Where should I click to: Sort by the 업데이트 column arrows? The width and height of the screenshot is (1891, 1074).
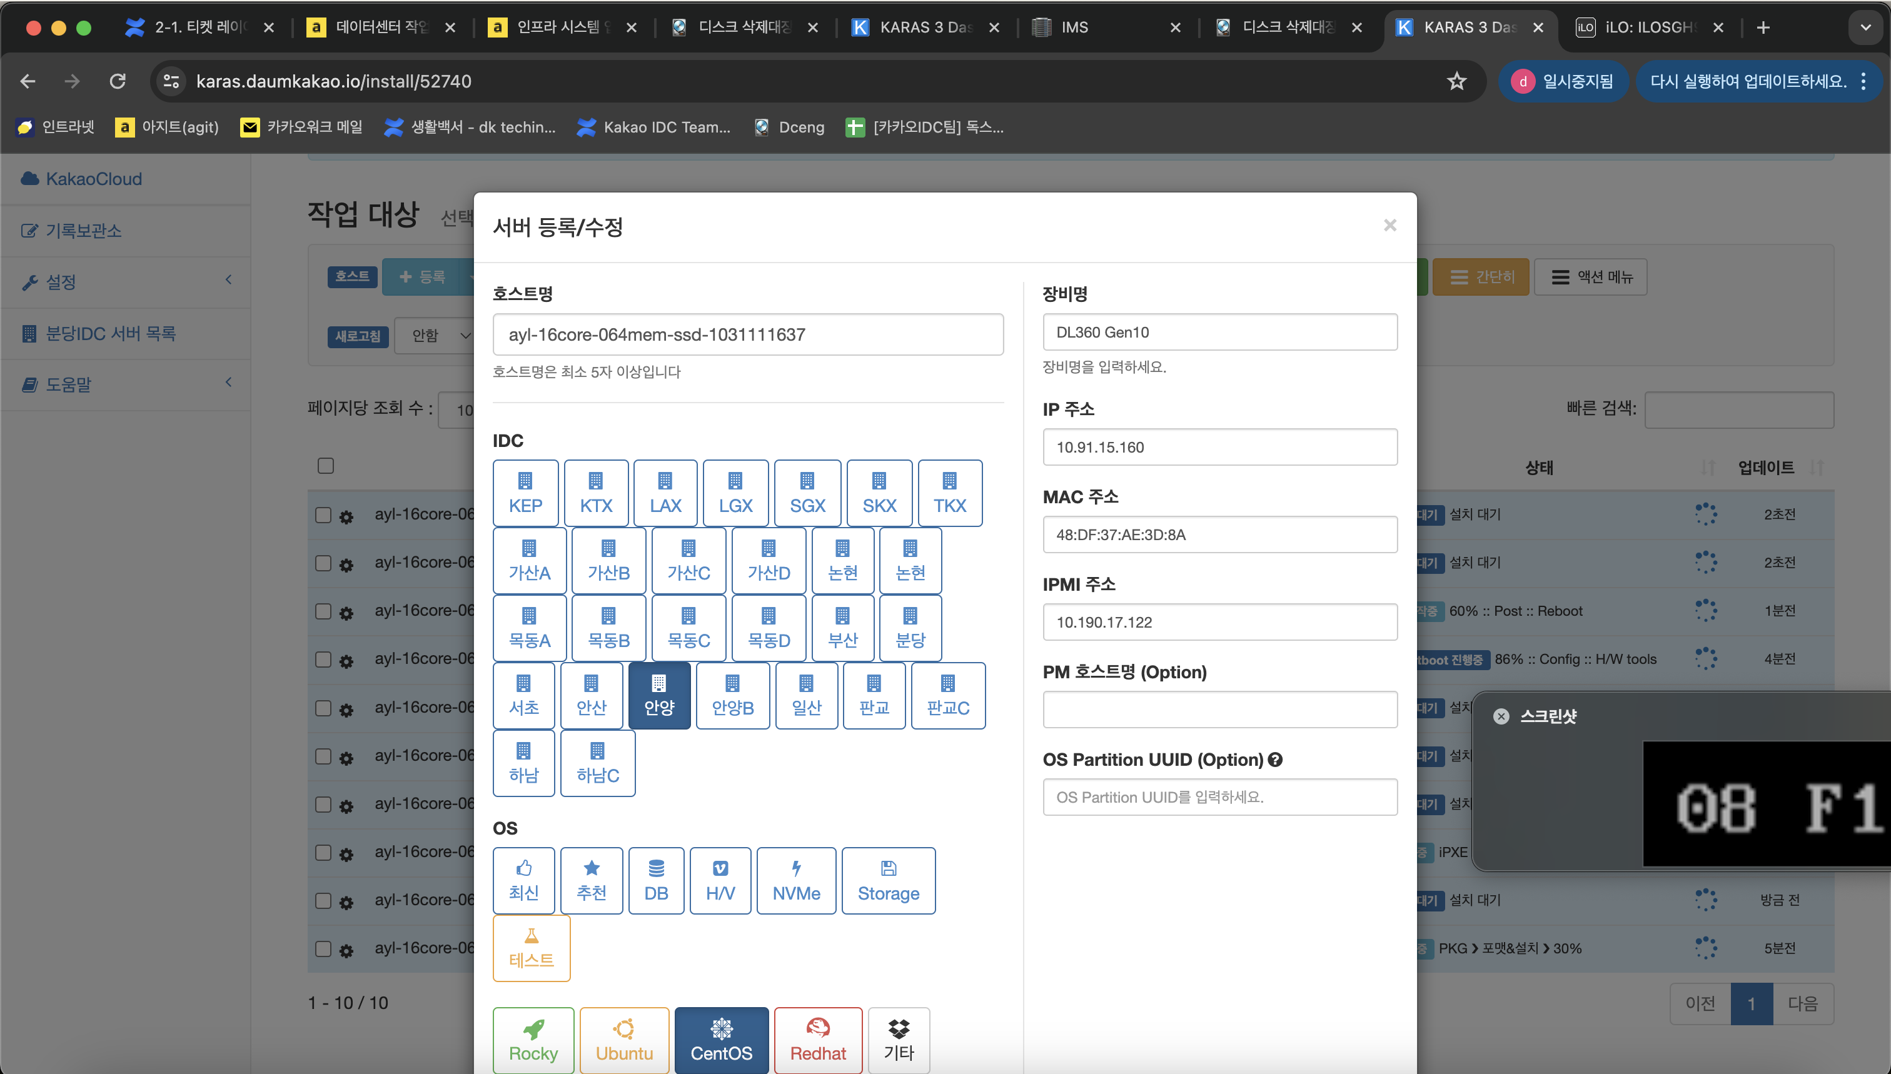coord(1817,467)
